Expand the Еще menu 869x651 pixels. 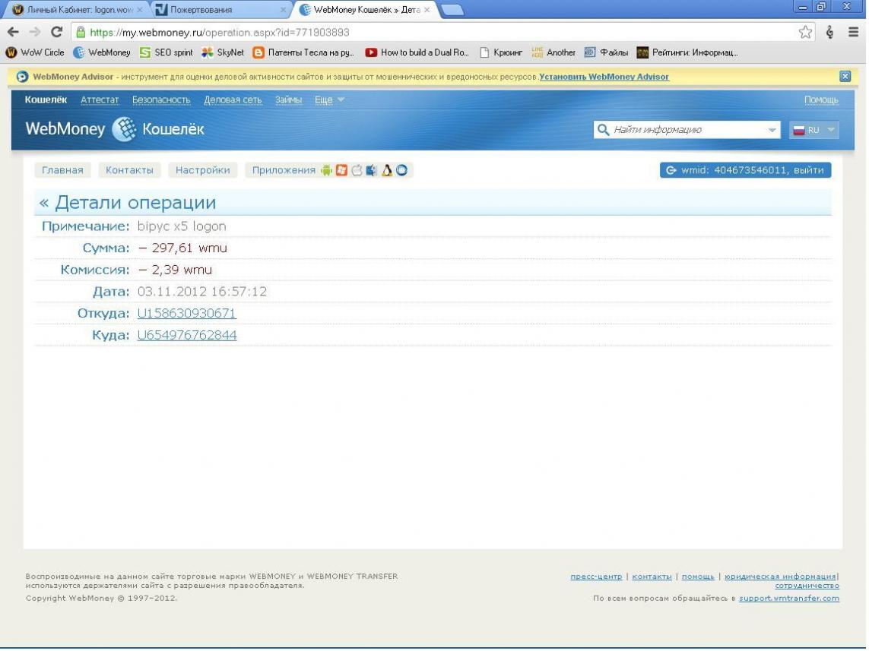[329, 100]
